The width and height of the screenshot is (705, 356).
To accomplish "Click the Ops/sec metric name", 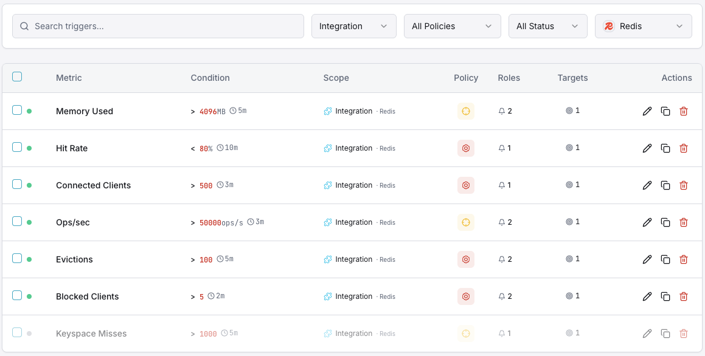I will [74, 222].
